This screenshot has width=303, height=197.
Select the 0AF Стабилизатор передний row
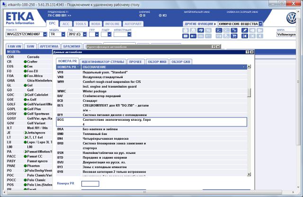point(151,96)
